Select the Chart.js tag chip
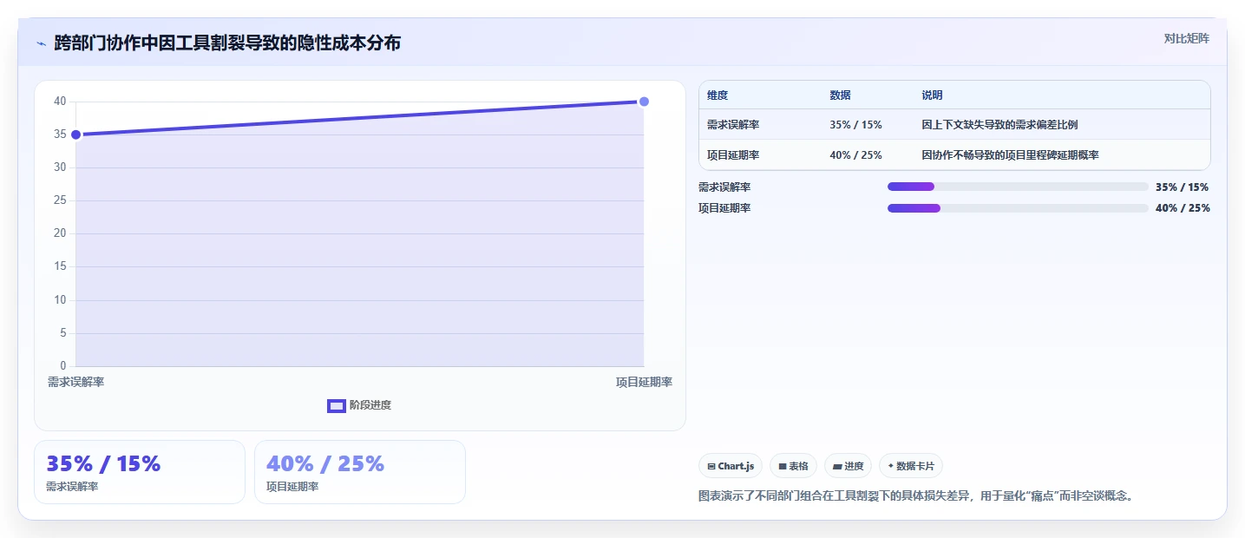 point(731,466)
